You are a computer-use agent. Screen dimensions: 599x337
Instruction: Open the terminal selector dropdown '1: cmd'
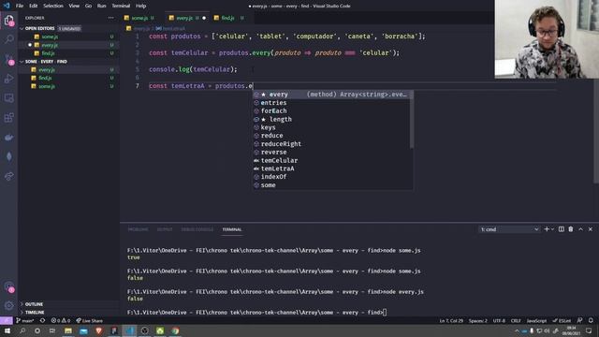tap(509, 229)
